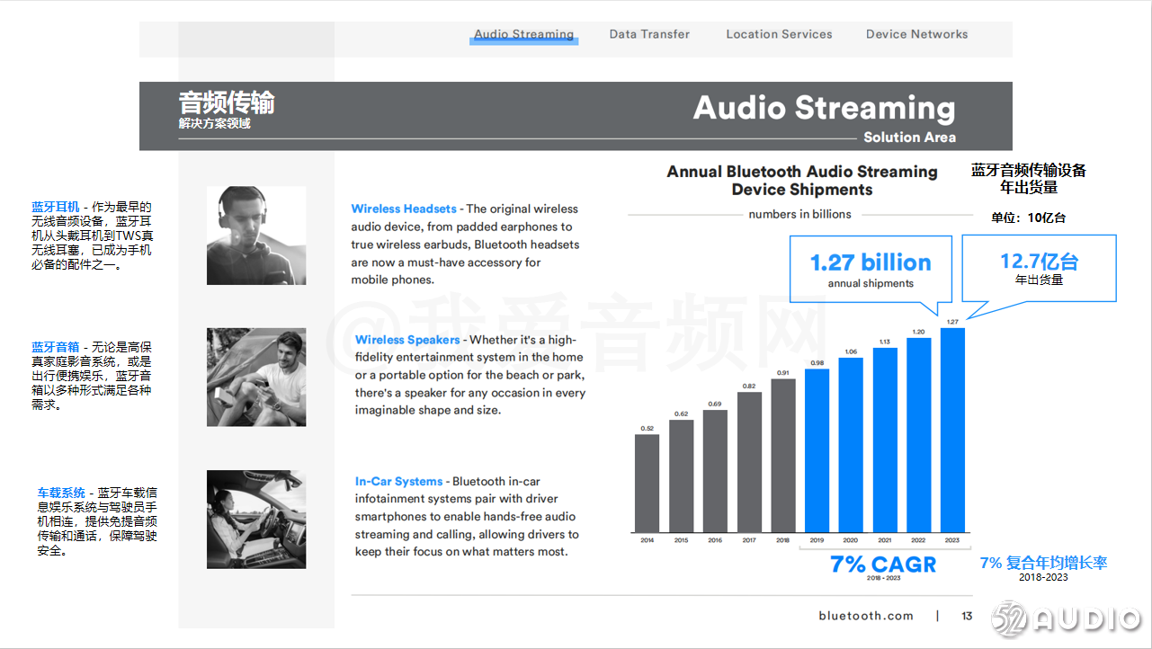Switch to the Data Transfer tab
The height and width of the screenshot is (649, 1152).
(649, 34)
